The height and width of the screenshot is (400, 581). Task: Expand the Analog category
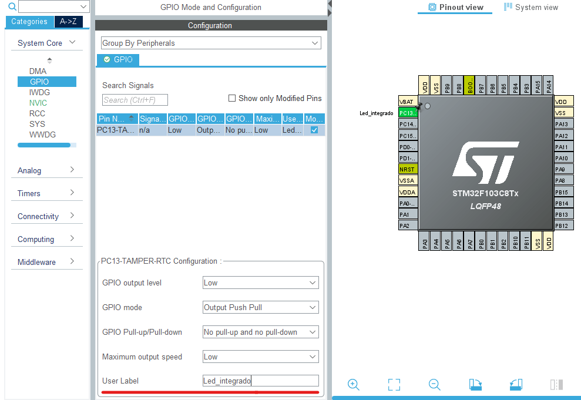coord(46,170)
